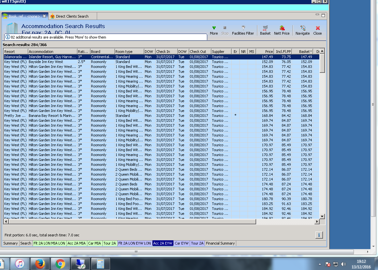Sort by the Check In column header
The height and width of the screenshot is (270, 378).
pos(166,52)
